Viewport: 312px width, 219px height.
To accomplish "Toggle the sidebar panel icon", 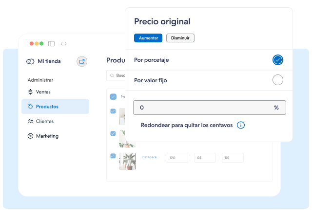I will (x=51, y=44).
